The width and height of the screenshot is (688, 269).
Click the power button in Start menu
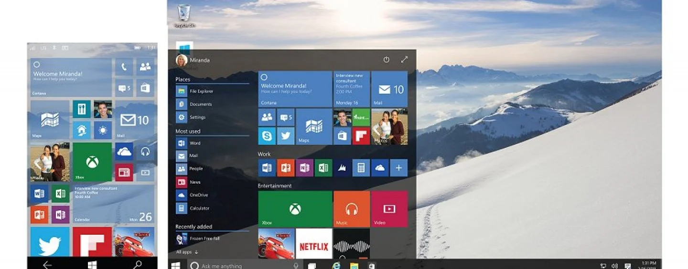[387, 60]
